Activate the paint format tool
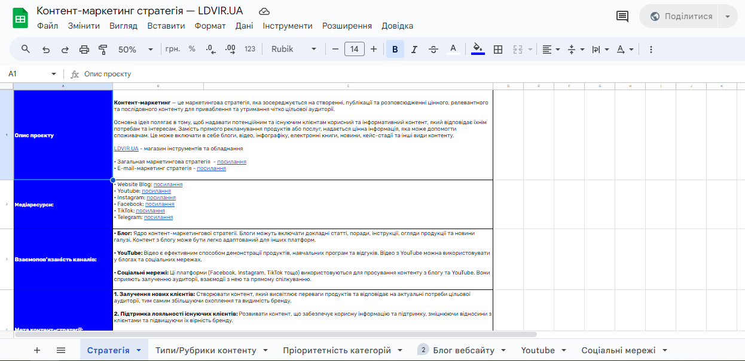745x361 pixels. pyautogui.click(x=103, y=50)
